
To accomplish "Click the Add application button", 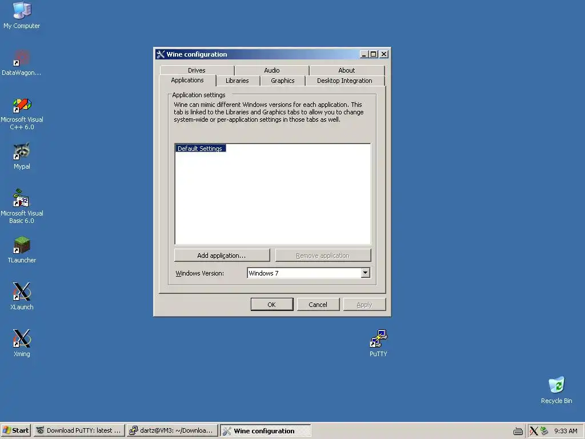I will tap(222, 256).
